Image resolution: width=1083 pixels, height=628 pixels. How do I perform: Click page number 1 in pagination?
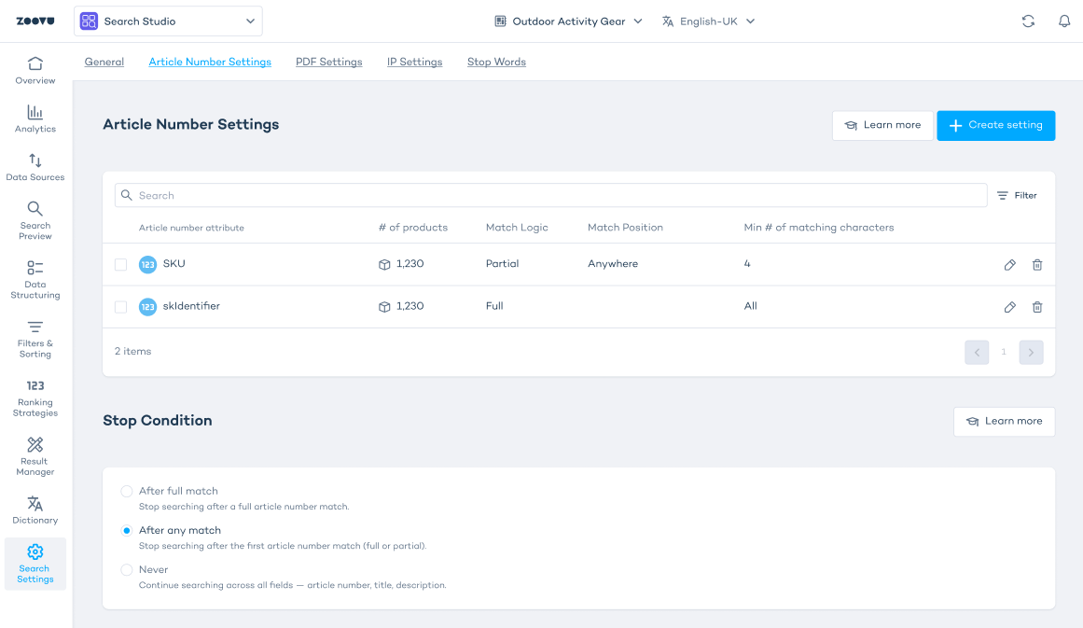pyautogui.click(x=1004, y=353)
